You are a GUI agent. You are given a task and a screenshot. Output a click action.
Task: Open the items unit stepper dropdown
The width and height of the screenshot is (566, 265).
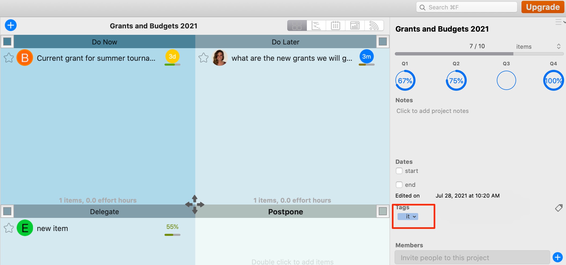point(559,46)
